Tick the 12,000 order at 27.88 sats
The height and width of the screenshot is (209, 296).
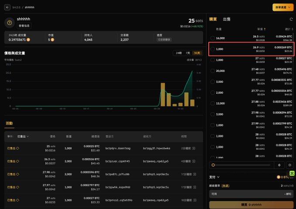click(x=213, y=103)
